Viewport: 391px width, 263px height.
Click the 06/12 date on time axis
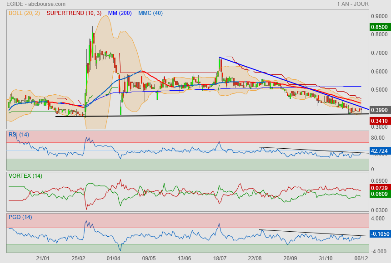pos(361,258)
